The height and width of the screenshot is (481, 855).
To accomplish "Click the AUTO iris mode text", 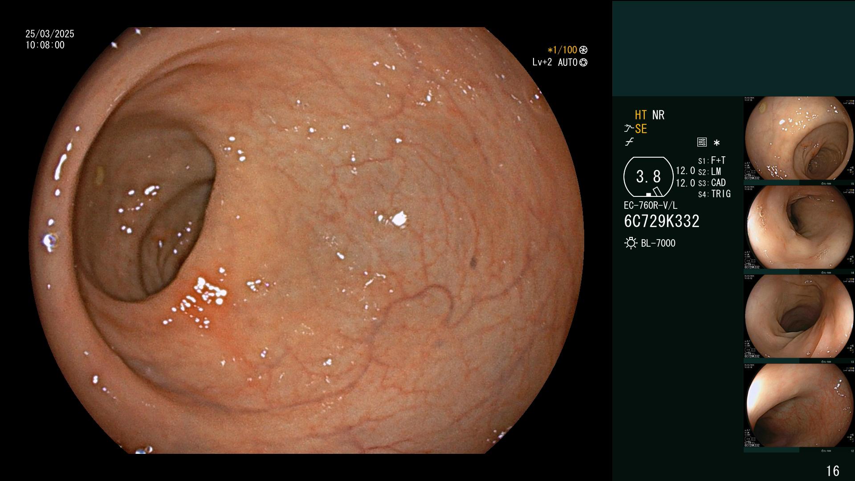I will click(568, 62).
